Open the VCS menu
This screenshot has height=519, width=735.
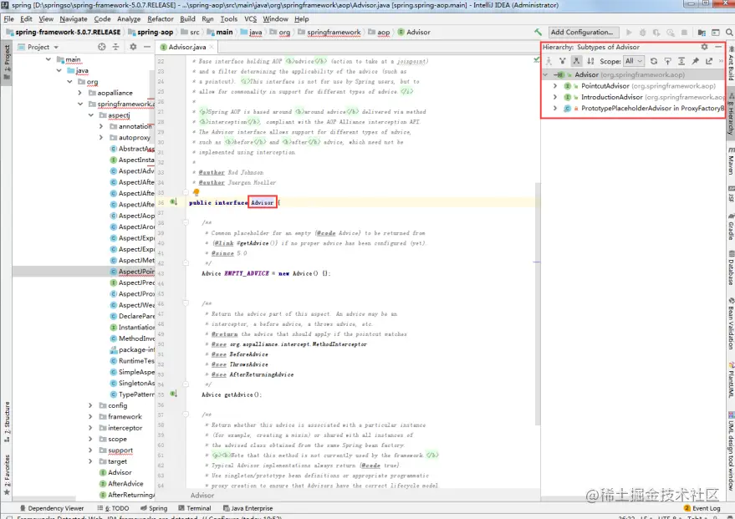click(250, 18)
